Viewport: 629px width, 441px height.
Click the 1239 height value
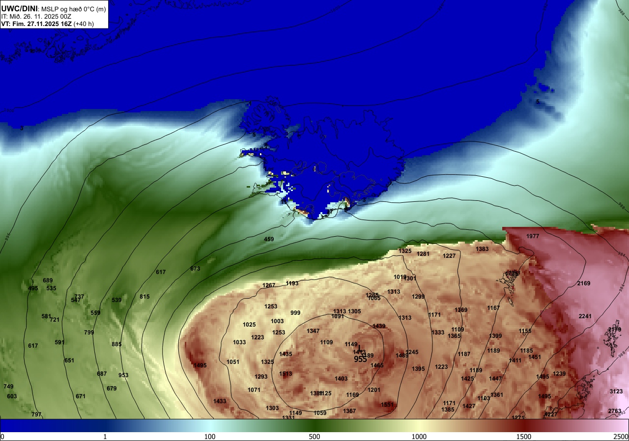coord(559,374)
